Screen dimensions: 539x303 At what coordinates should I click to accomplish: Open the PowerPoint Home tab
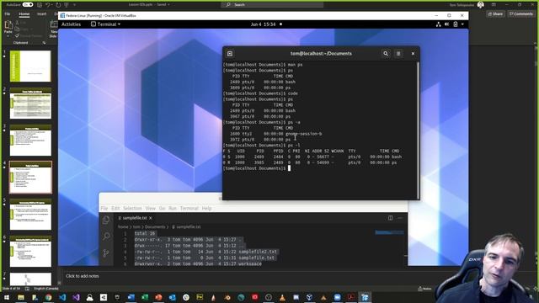click(x=24, y=14)
